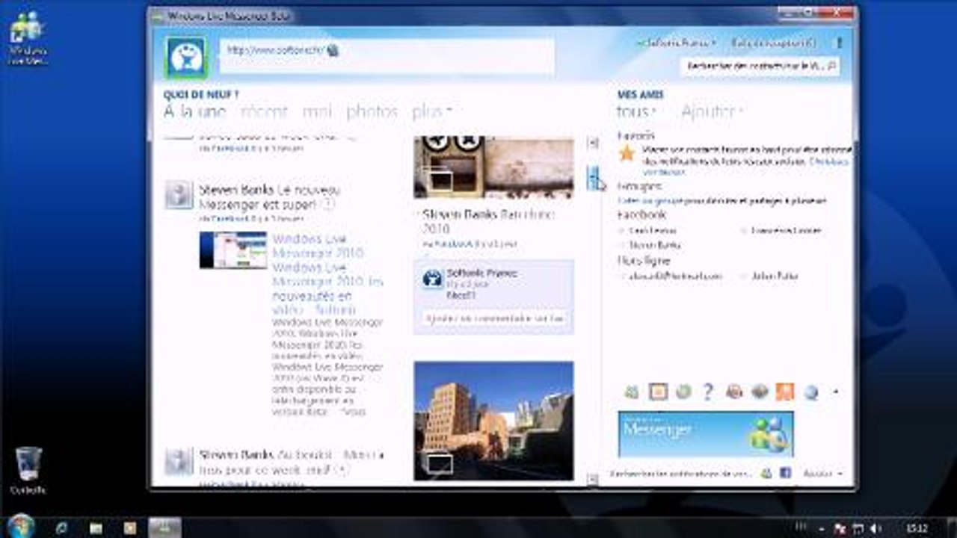Click the small Messenger icon in the bottom bar
Viewport: 957px width, 538px height.
click(766, 474)
